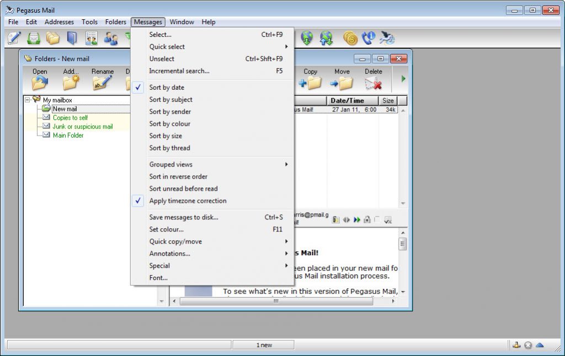Choose Sort by thread
Screen dimensions: 565x356
coord(212,148)
